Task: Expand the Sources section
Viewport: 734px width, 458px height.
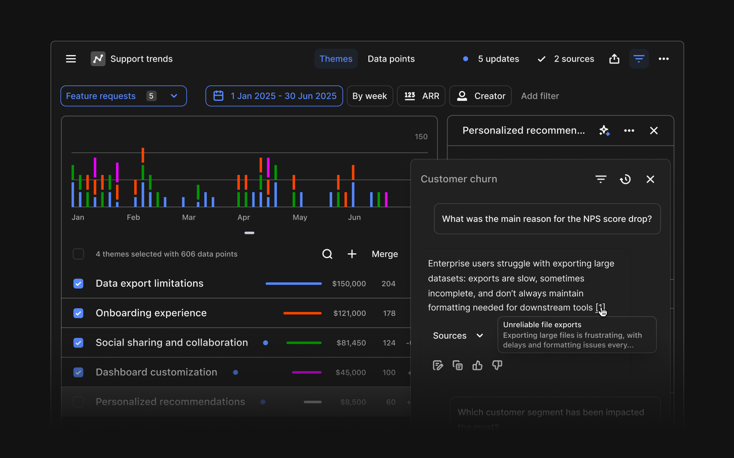Action: coord(458,336)
